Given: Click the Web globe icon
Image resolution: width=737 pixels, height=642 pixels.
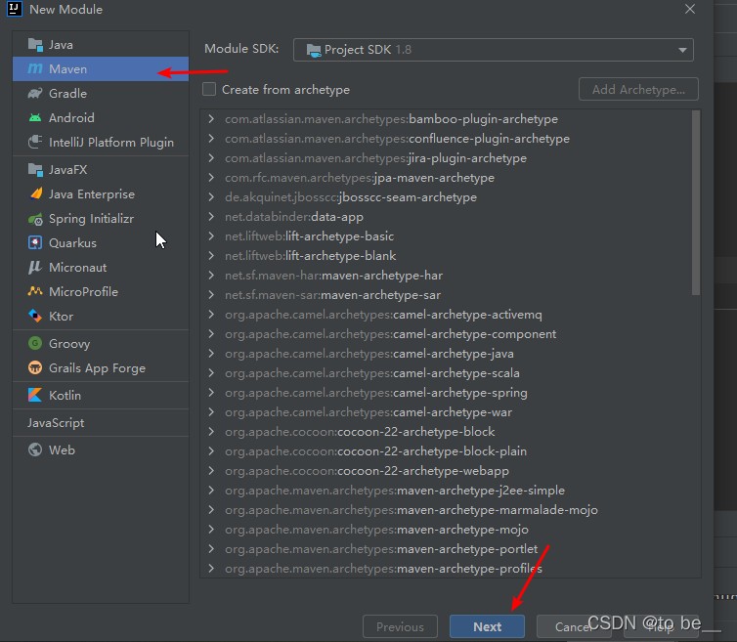Looking at the screenshot, I should [x=35, y=449].
